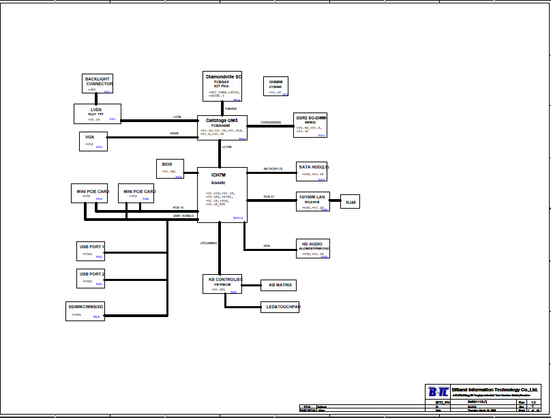The height and width of the screenshot is (418, 551).
Task: Click the KB CONTROL/EC block title
Action: tap(226, 280)
